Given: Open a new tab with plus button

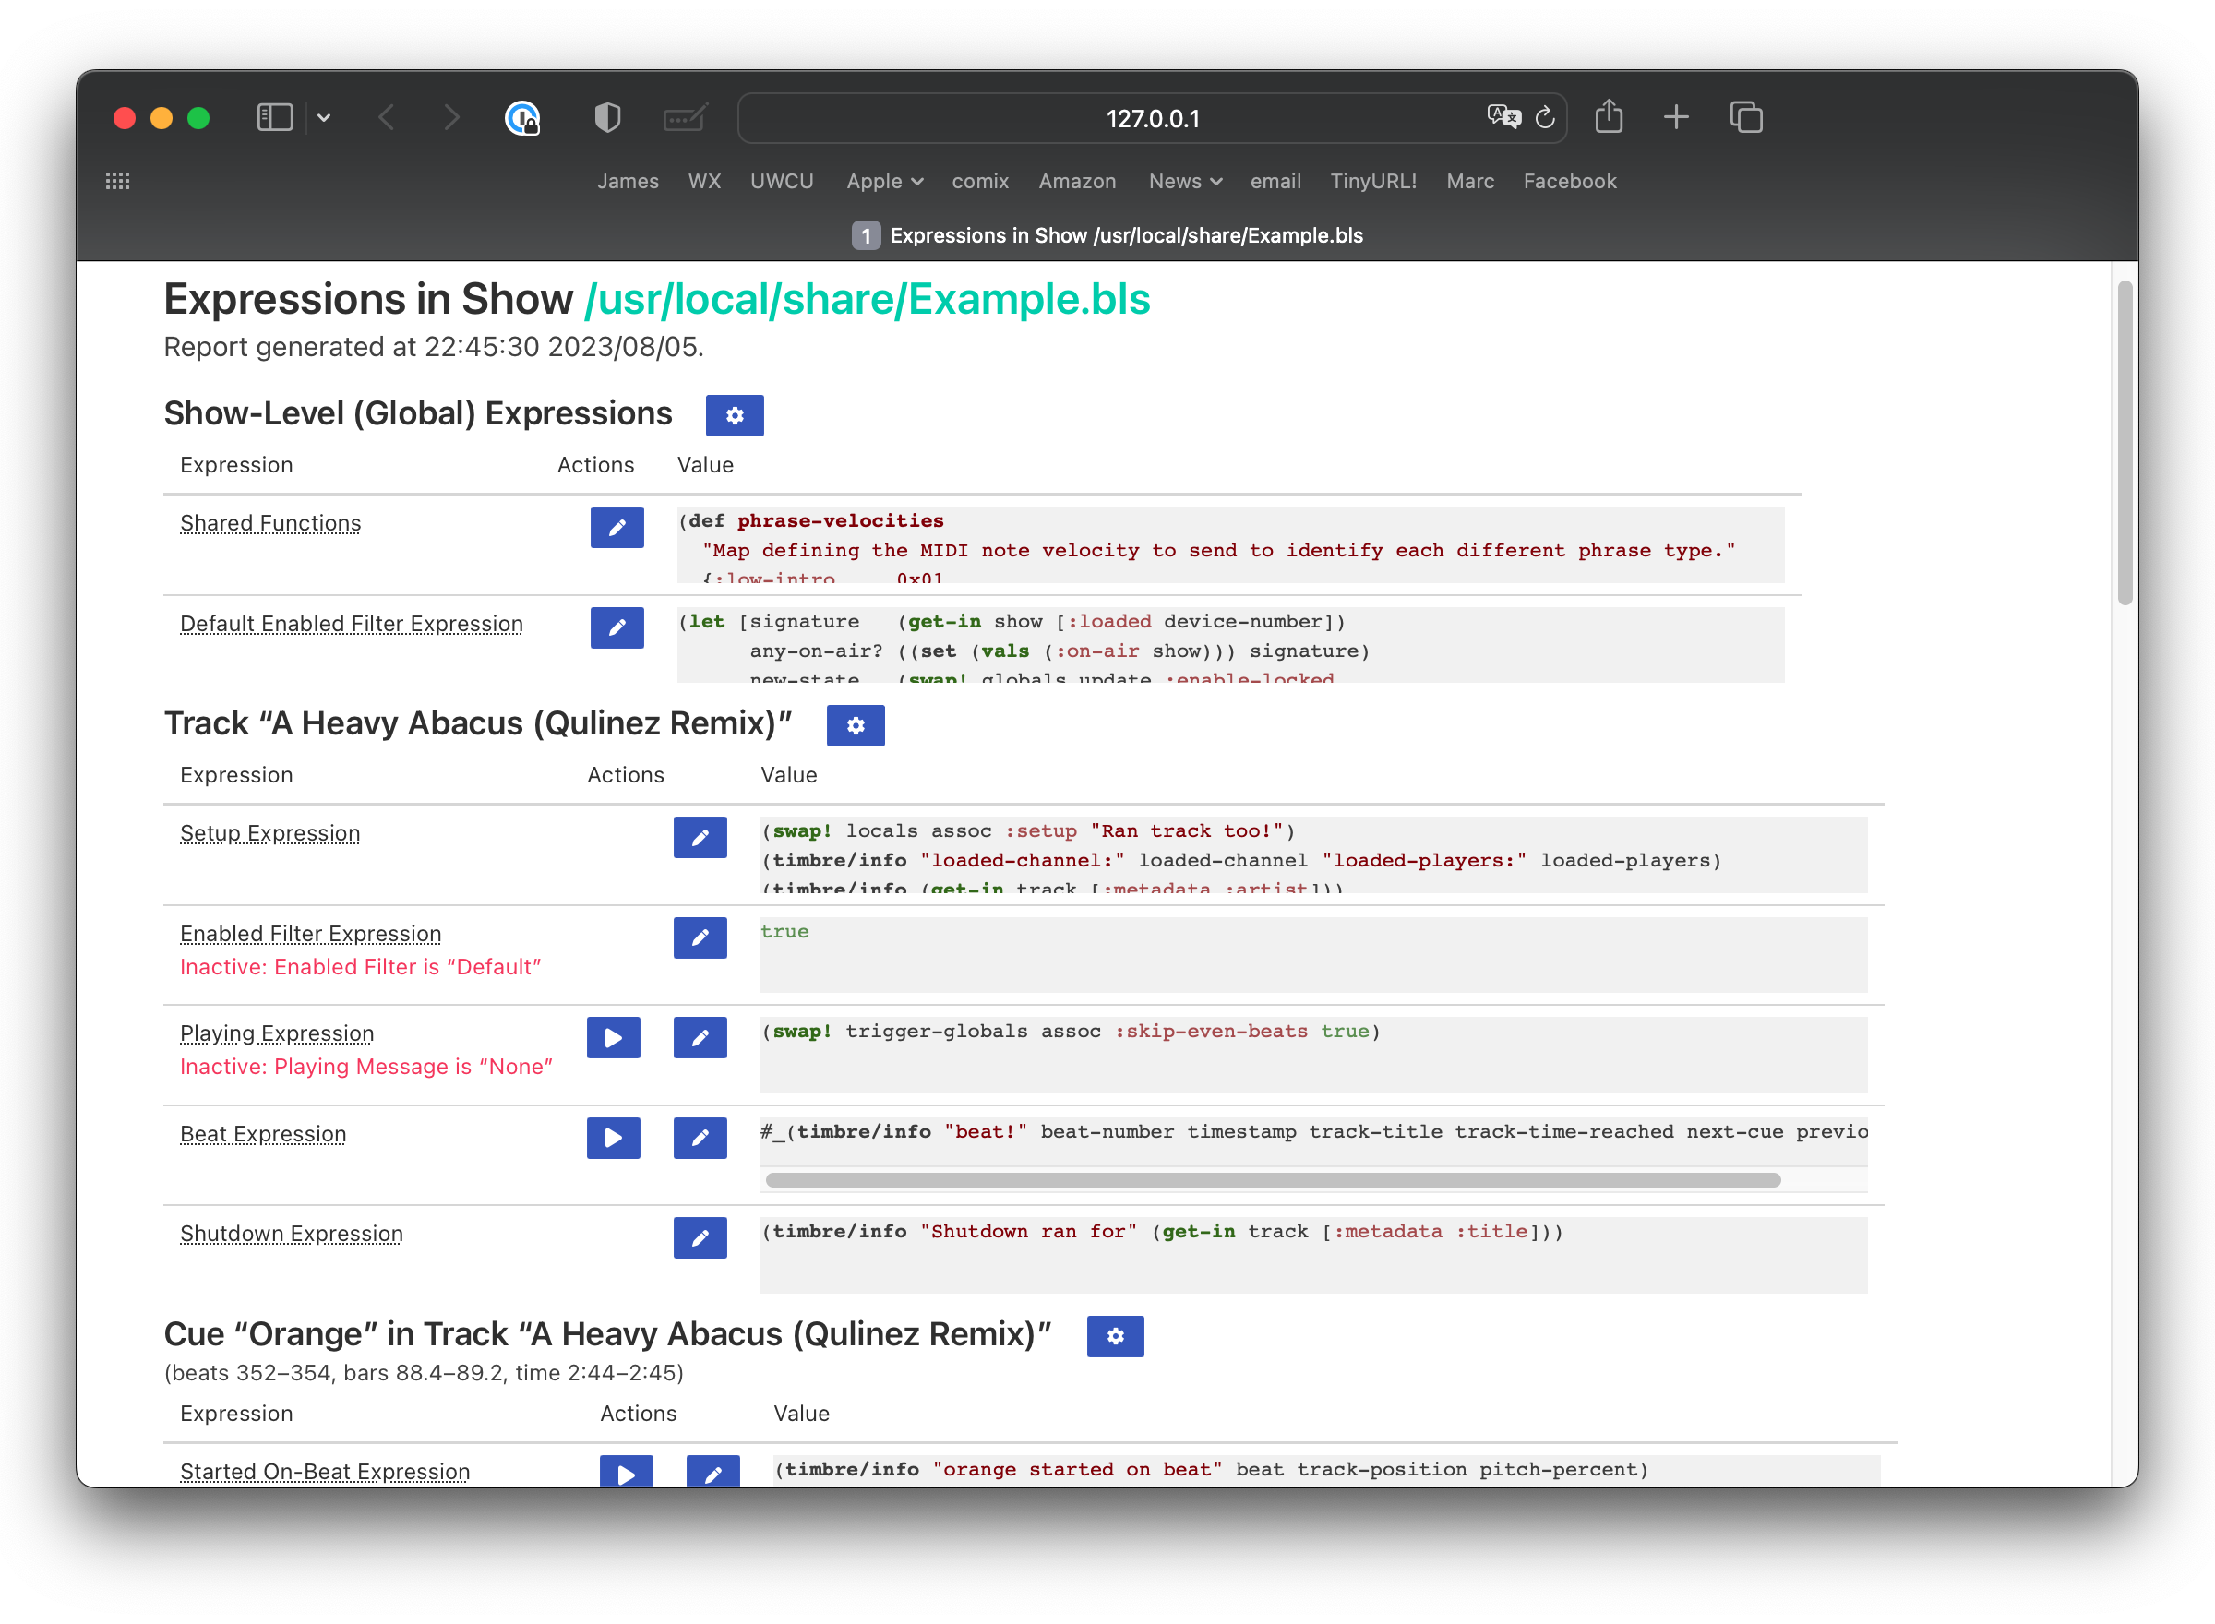Looking at the screenshot, I should point(1675,118).
